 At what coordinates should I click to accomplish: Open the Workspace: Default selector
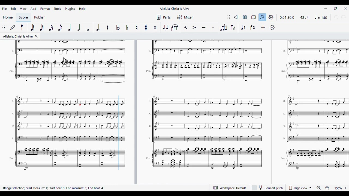[x=230, y=188]
